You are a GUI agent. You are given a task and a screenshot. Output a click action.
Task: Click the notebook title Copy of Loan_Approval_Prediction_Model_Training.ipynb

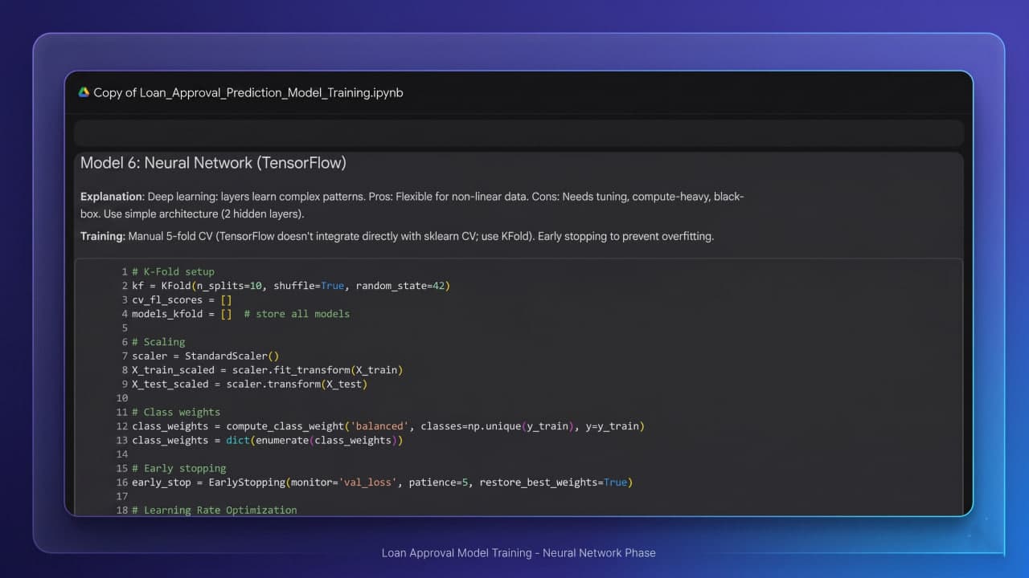point(248,92)
